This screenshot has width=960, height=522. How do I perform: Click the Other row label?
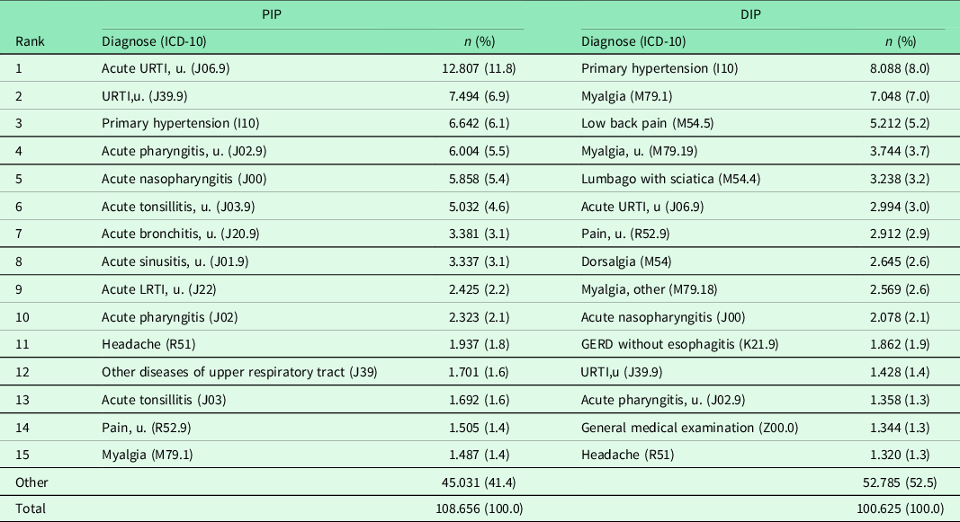pos(31,482)
